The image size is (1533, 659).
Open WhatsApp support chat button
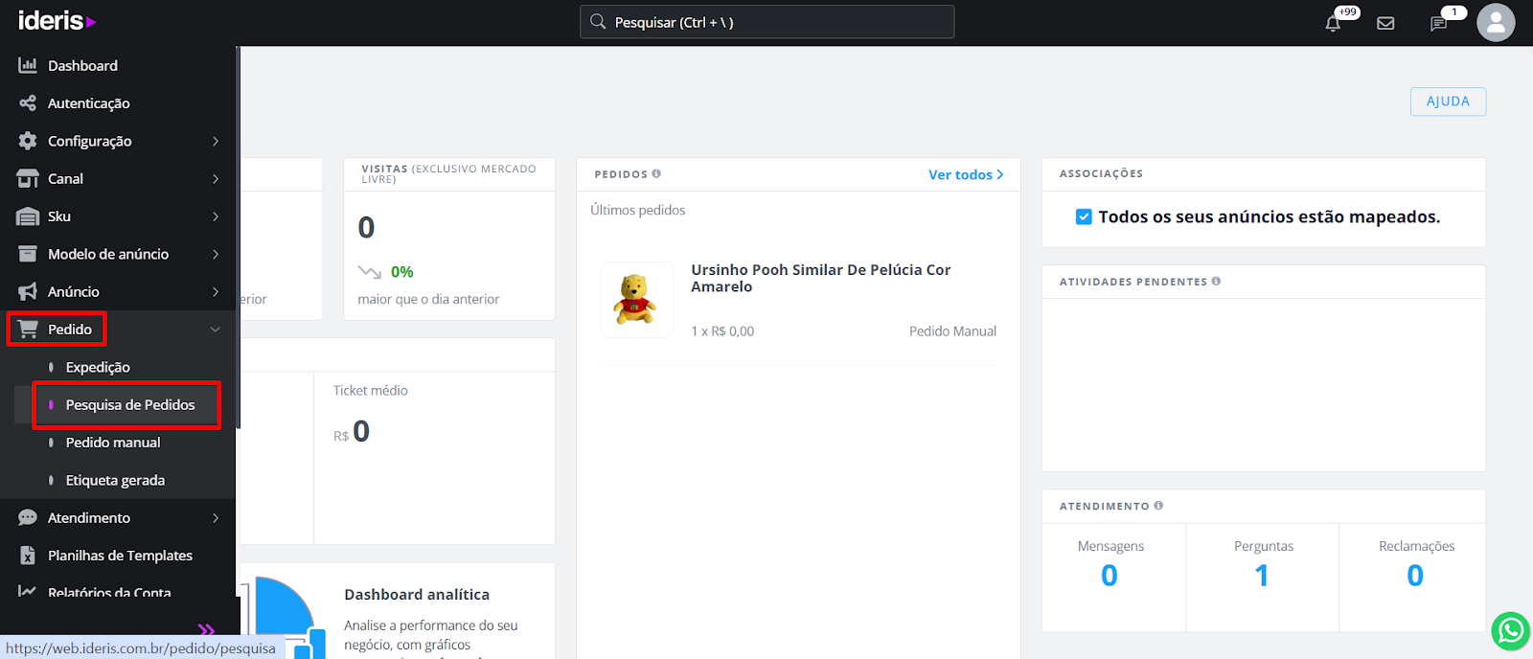coord(1511,630)
